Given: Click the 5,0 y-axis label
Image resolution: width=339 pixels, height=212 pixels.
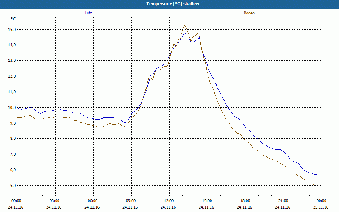Looking at the screenshot, I should tap(13, 186).
